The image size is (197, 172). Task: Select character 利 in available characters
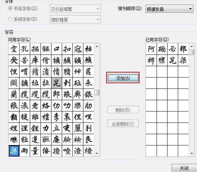coord(88,128)
